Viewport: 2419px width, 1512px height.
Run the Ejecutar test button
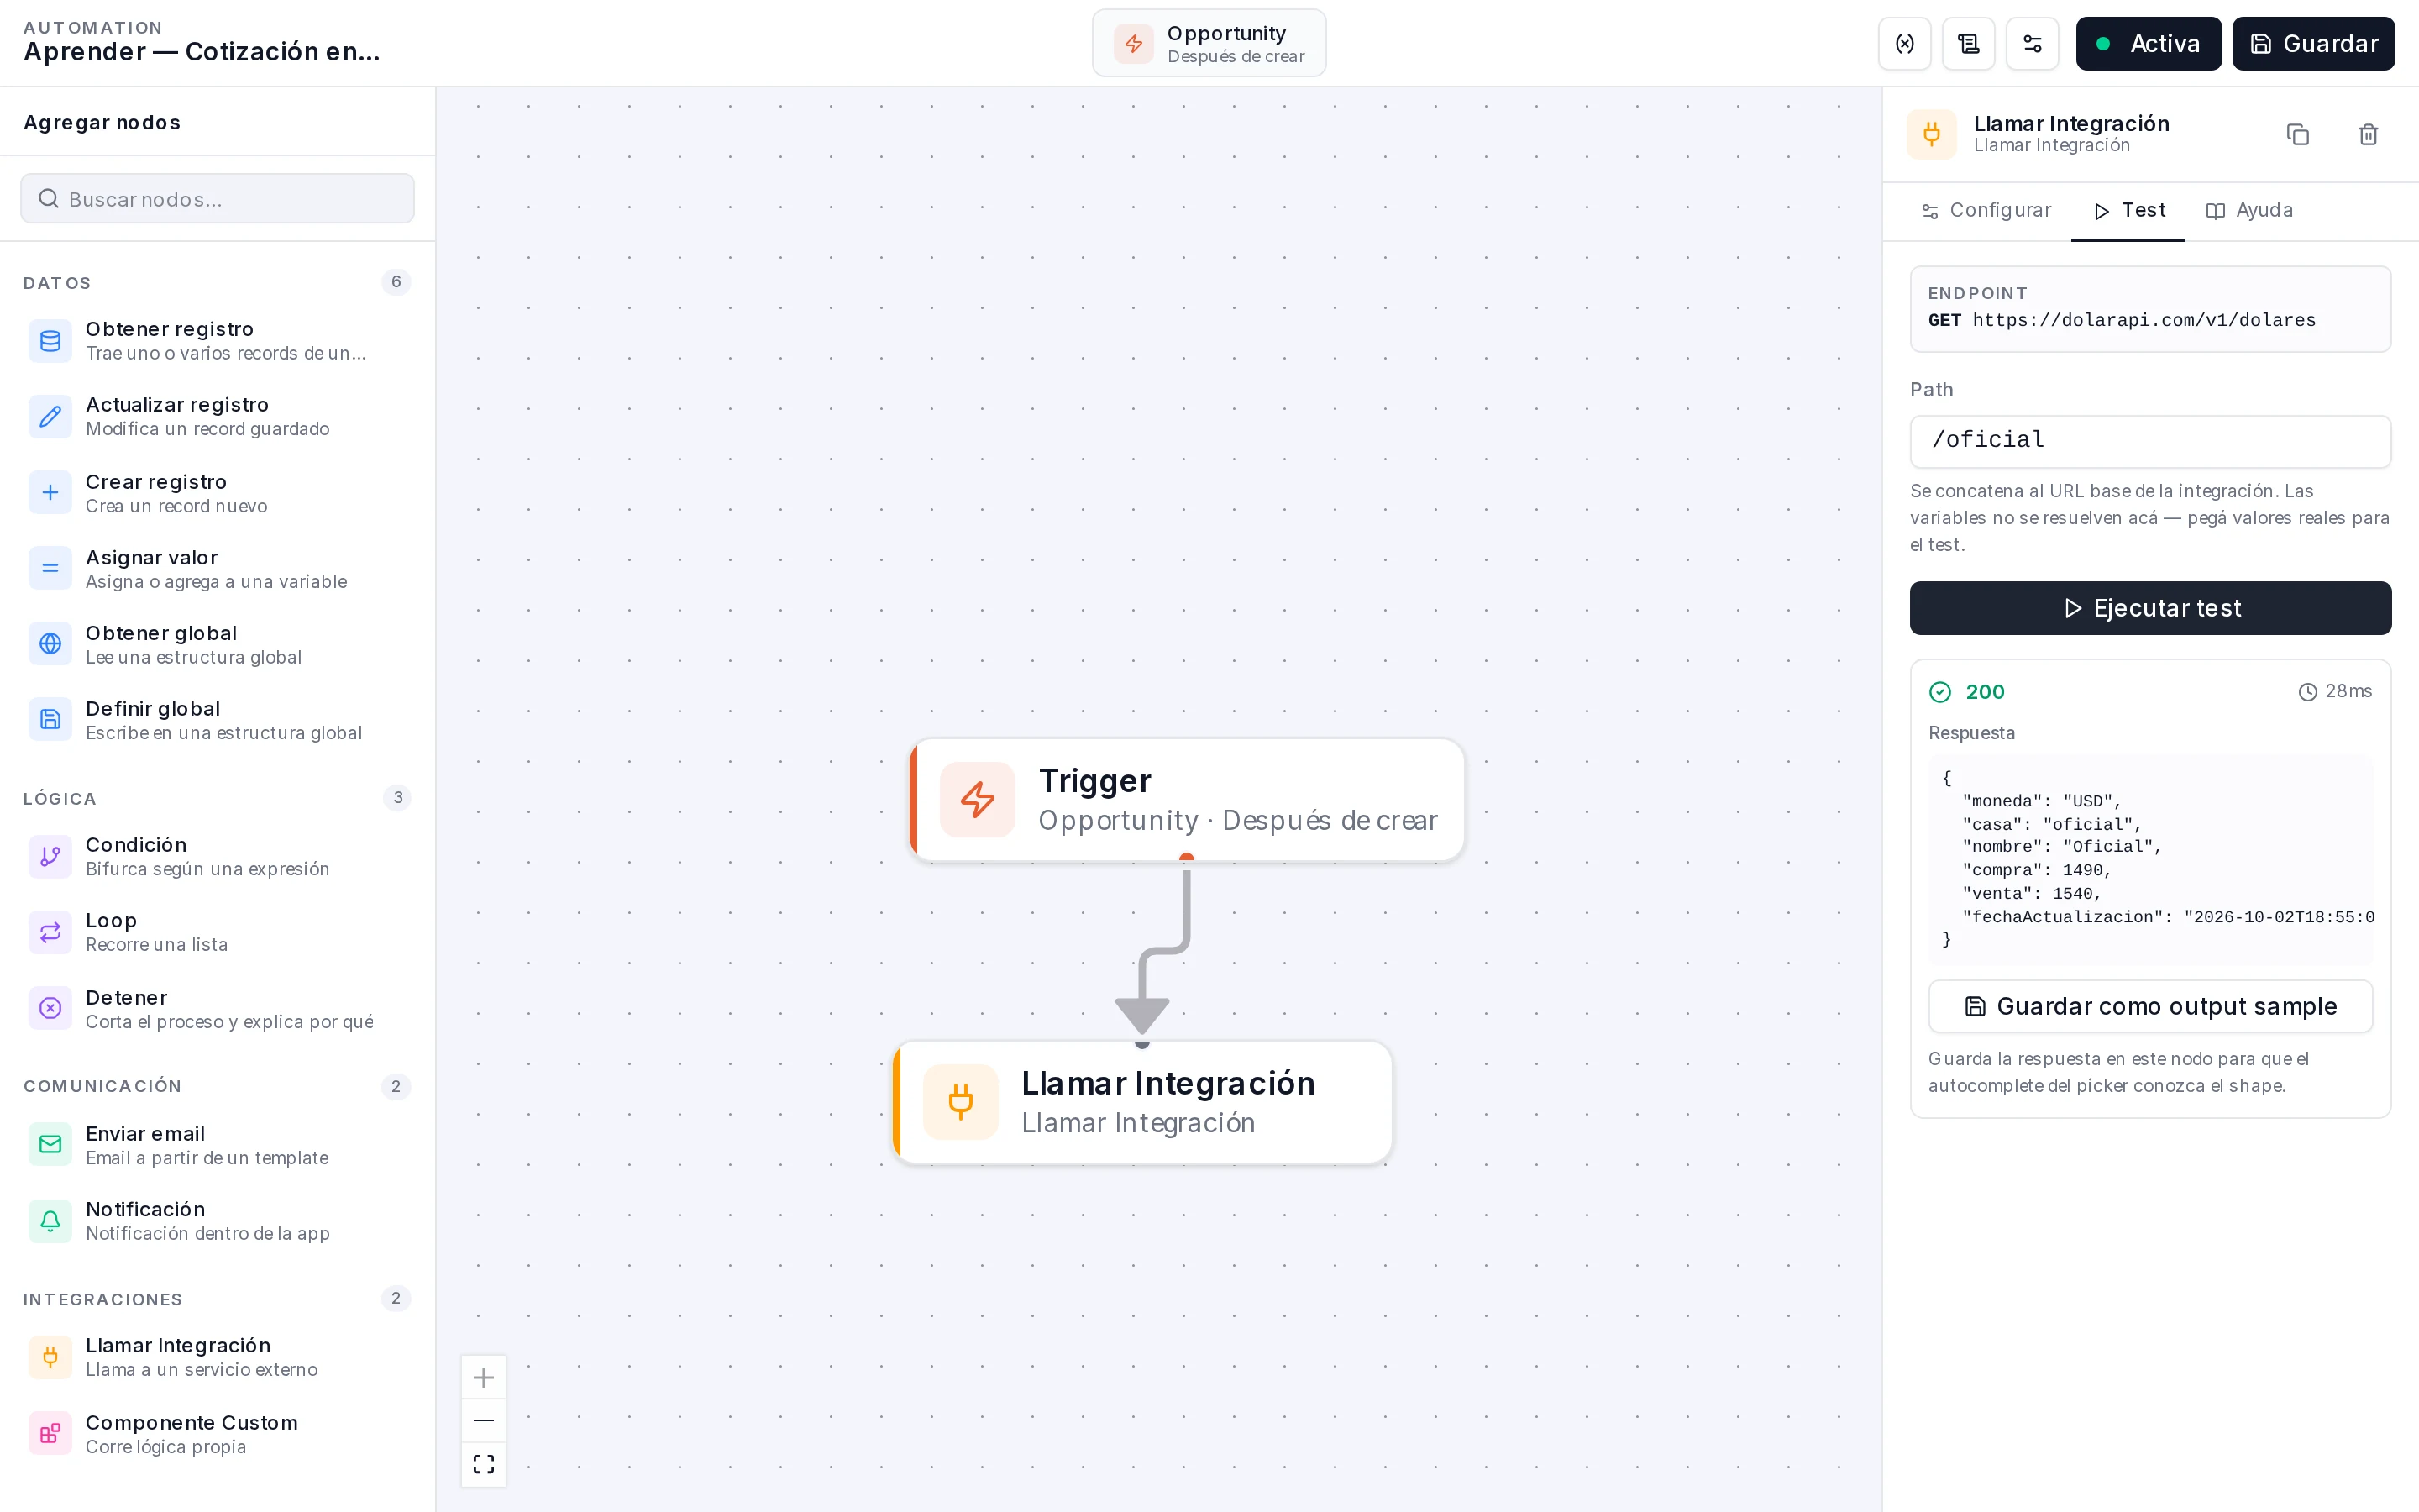[x=2150, y=608]
